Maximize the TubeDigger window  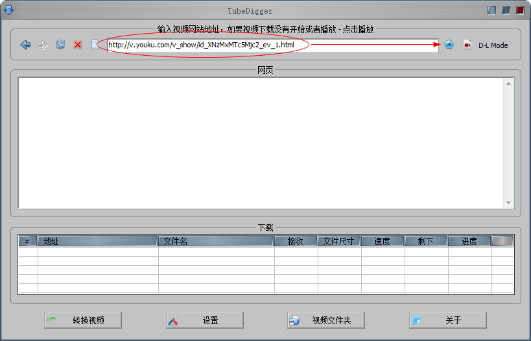(x=506, y=10)
